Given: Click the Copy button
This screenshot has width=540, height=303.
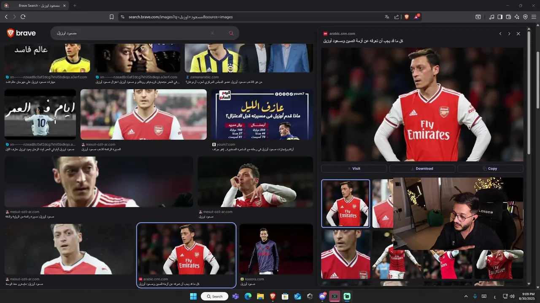Looking at the screenshot, I should pos(490,168).
